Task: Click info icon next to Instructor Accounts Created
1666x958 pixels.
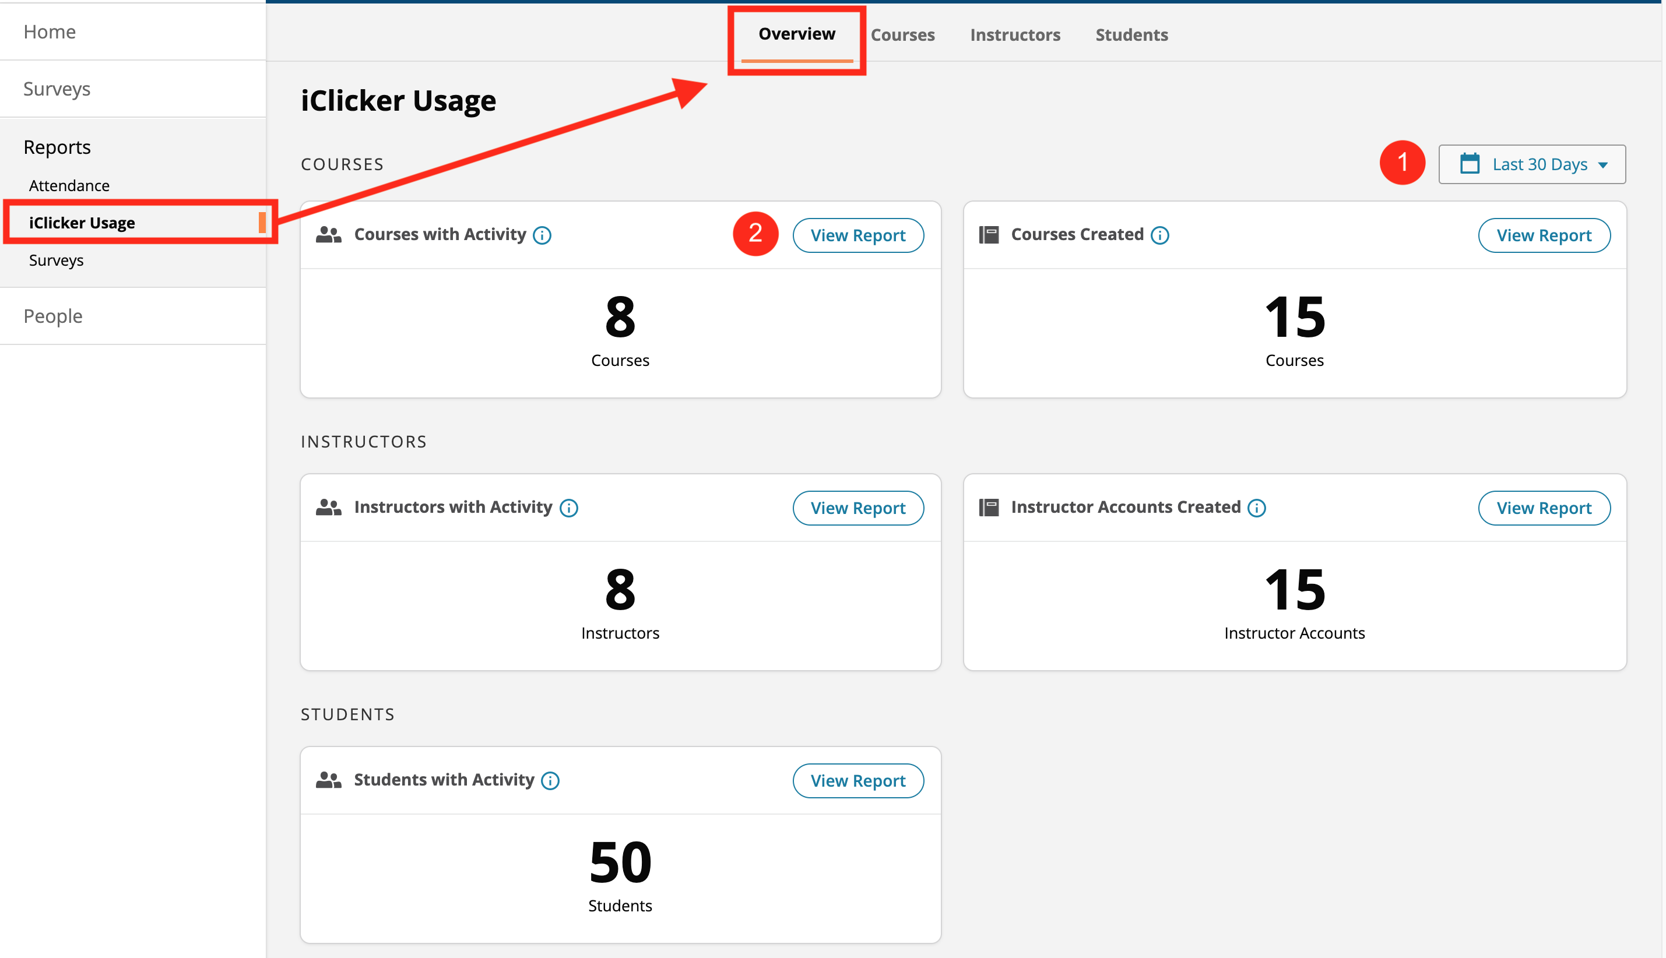Action: pos(1257,508)
